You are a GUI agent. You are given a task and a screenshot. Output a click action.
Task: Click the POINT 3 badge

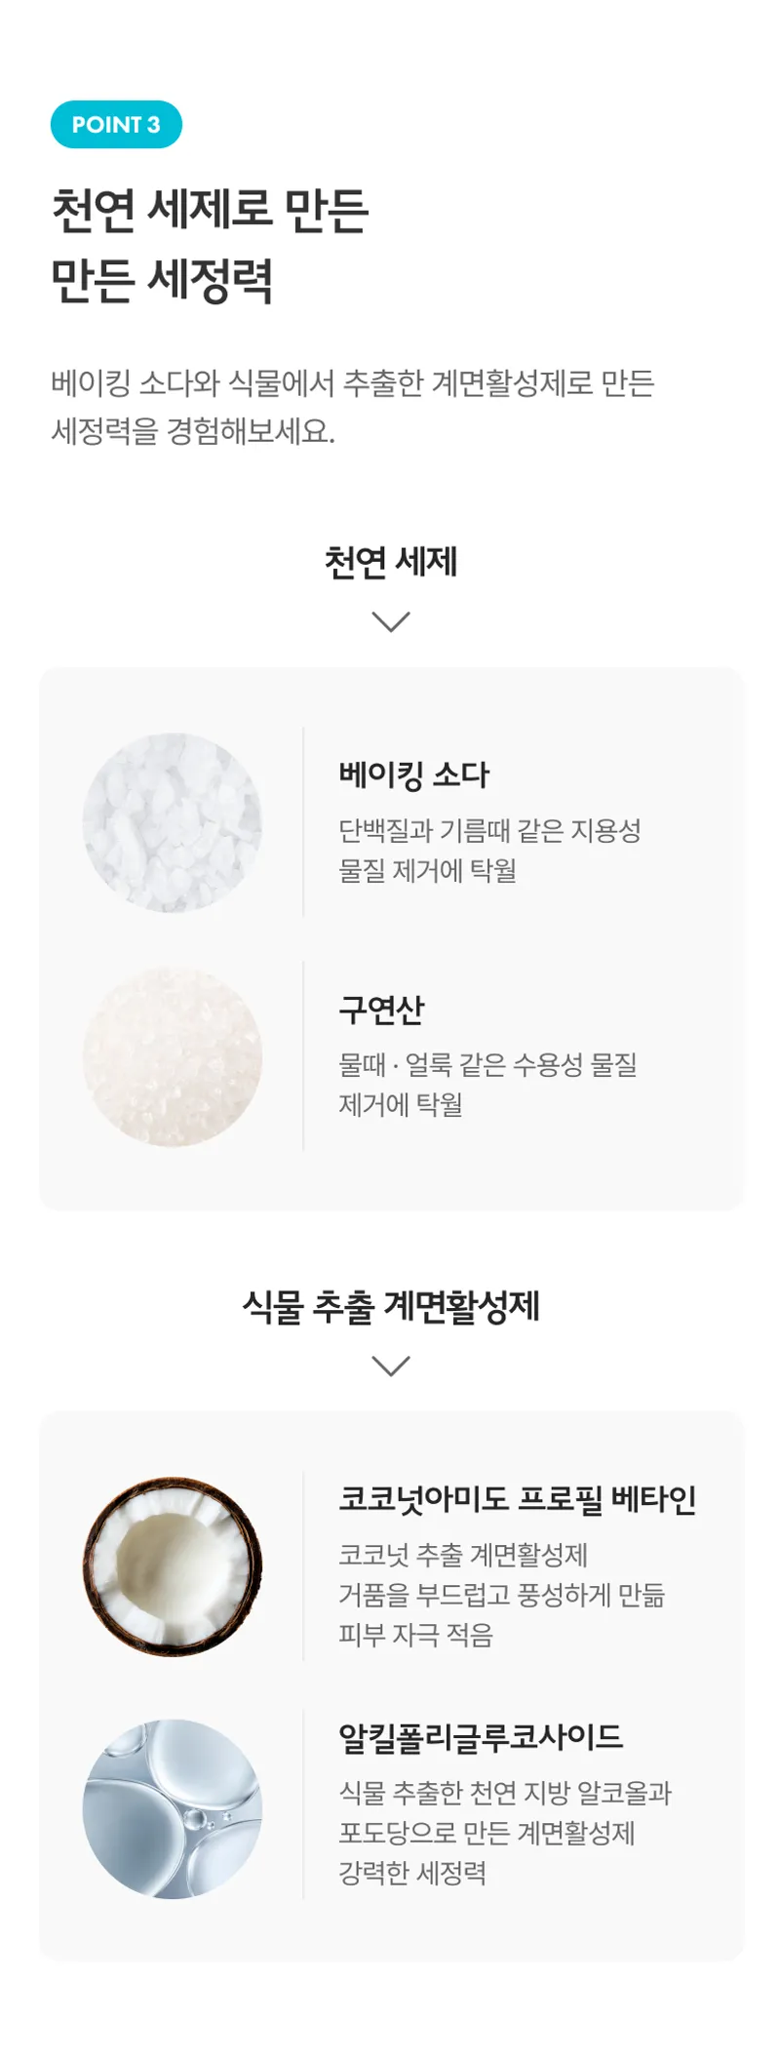[116, 125]
